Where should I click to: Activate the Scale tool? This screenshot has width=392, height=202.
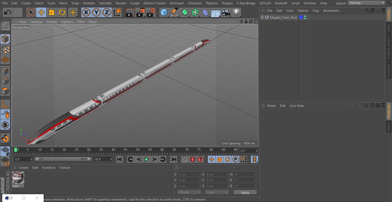point(52,12)
